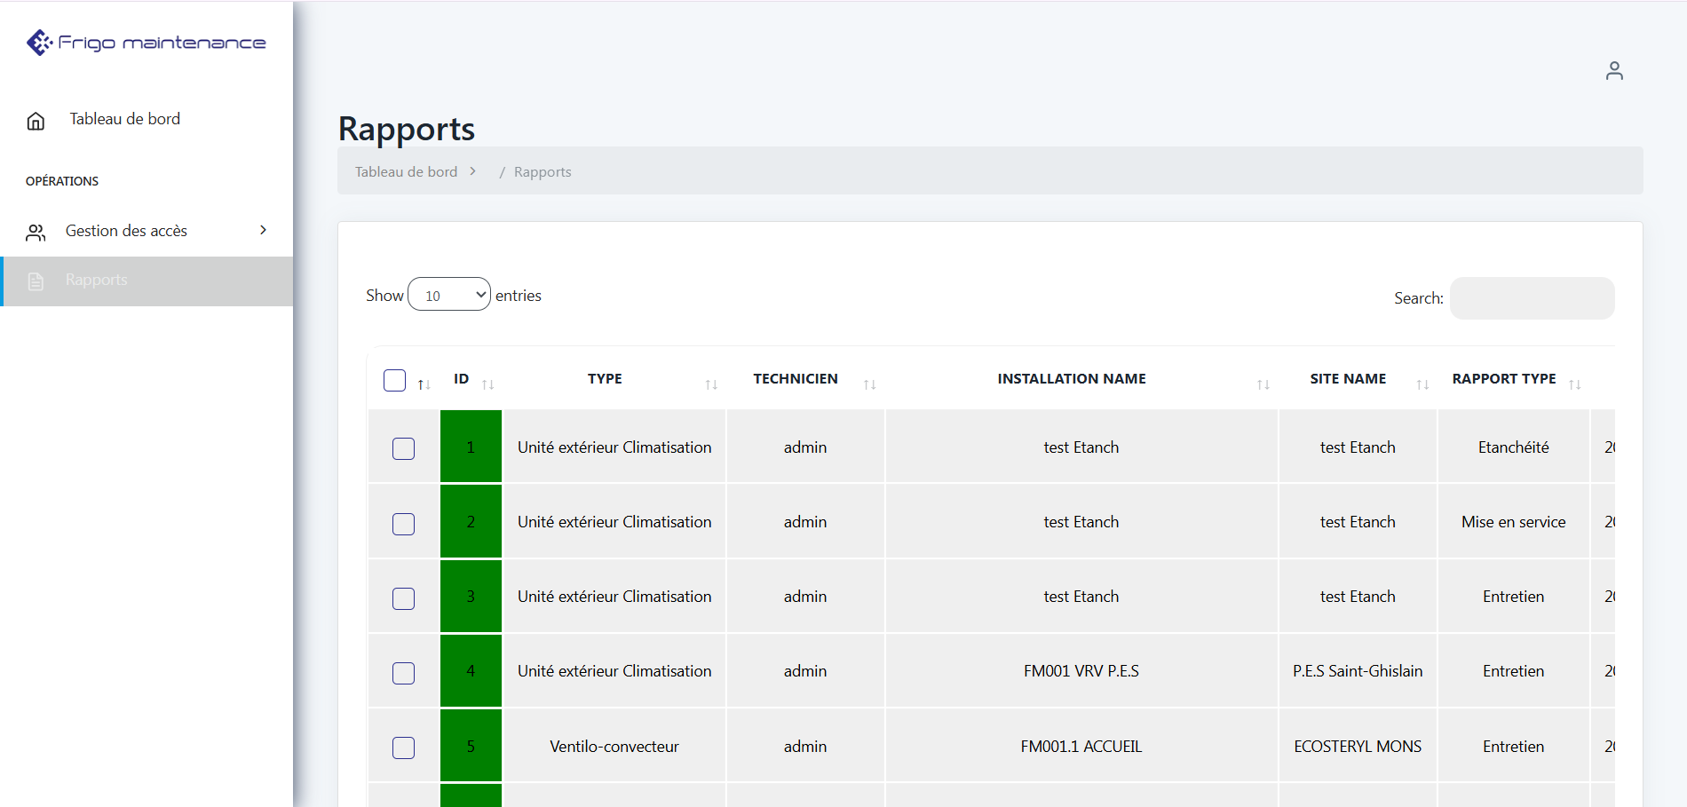Open the Show entries dropdown
Image resolution: width=1687 pixels, height=807 pixels.
pyautogui.click(x=449, y=295)
